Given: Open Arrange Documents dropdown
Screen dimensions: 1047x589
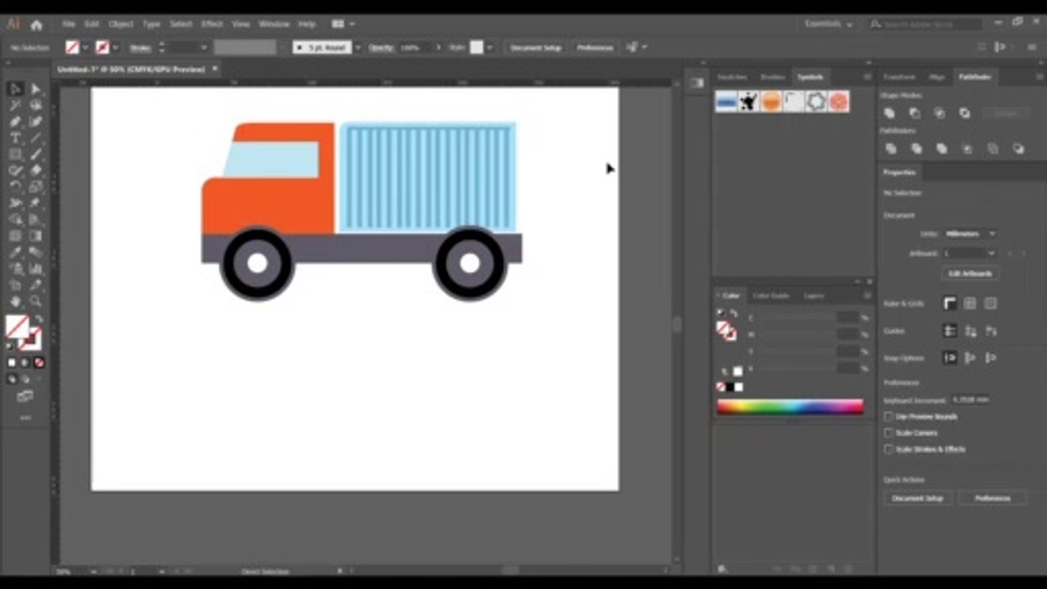Looking at the screenshot, I should [x=343, y=25].
